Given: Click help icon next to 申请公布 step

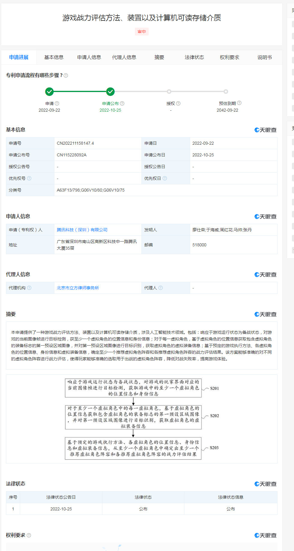Looking at the screenshot, I should (122, 103).
